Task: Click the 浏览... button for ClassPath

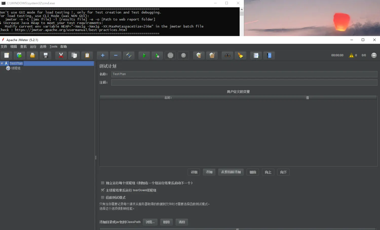Action: (x=150, y=222)
